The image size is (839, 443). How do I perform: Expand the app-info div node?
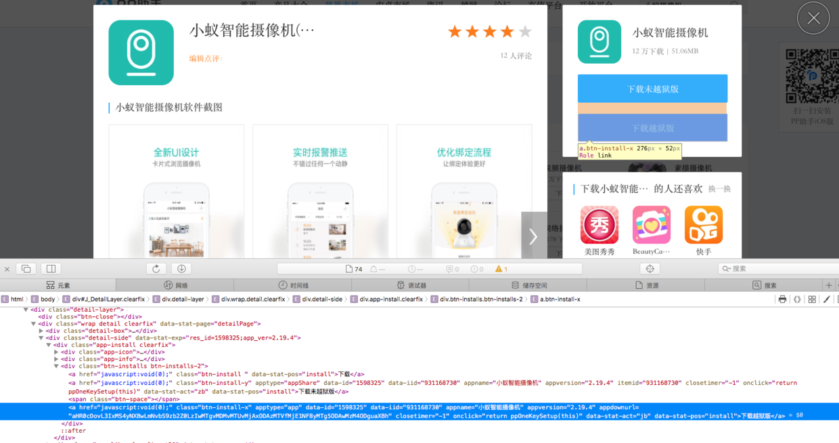click(x=56, y=359)
